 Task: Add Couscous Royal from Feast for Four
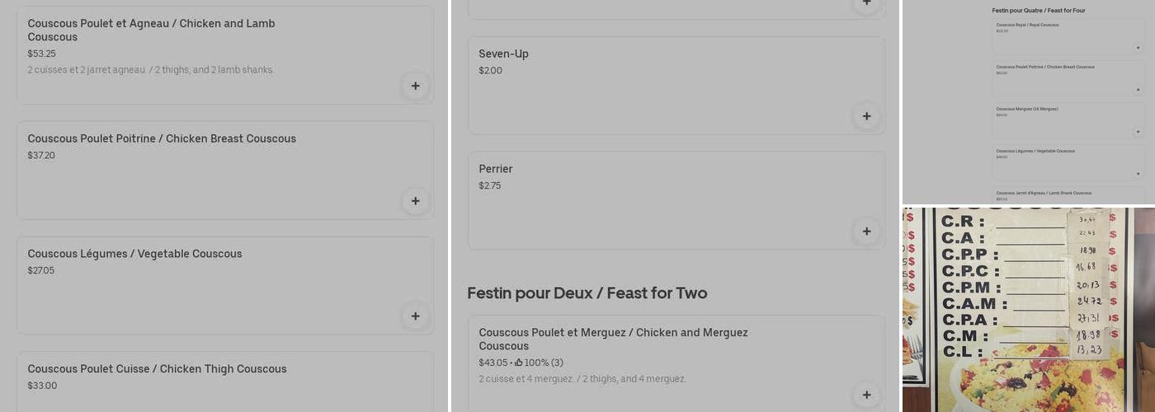[1138, 48]
